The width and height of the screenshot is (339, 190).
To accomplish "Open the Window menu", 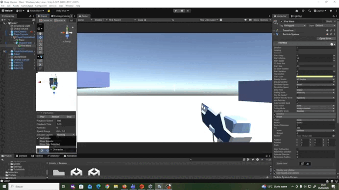I will tap(69, 6).
